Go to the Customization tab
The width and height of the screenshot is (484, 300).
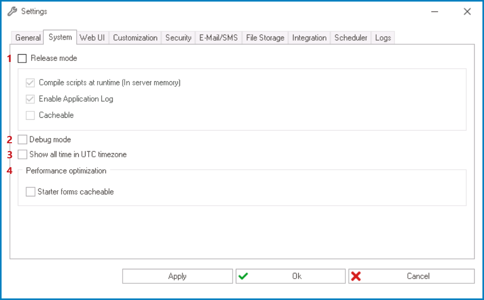[135, 38]
